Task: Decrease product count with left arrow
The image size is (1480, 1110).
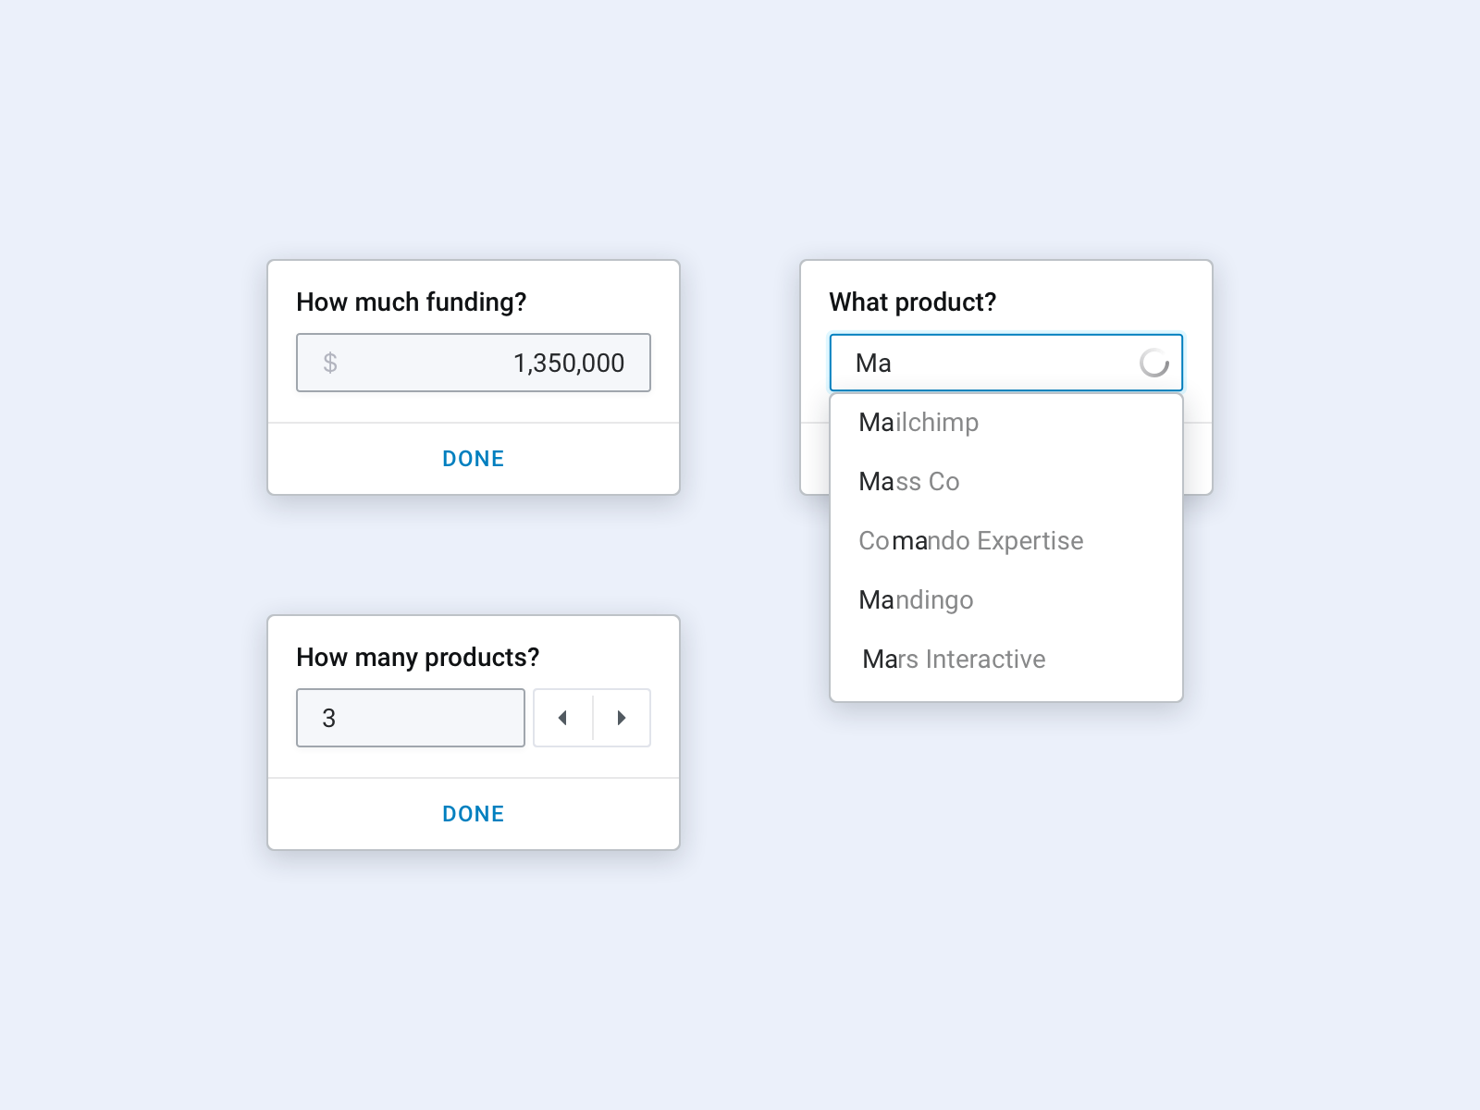Action: click(x=562, y=718)
